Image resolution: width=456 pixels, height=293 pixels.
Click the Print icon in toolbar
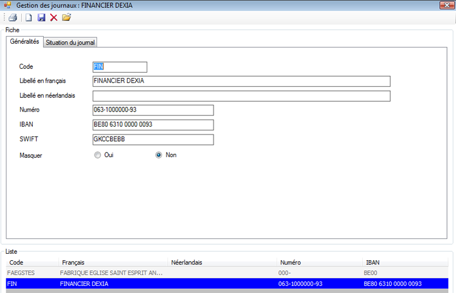[13, 17]
